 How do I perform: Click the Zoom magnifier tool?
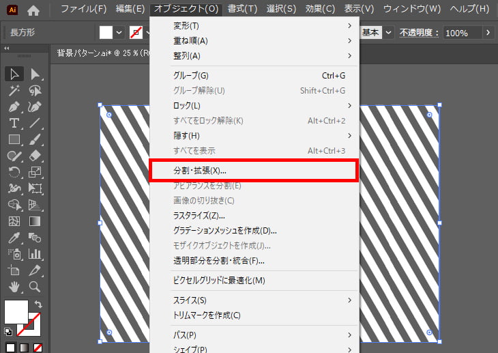[35, 287]
